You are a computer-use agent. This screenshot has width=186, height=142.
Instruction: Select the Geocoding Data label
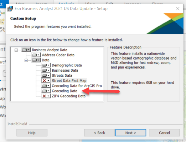pyautogui.click(x=64, y=91)
